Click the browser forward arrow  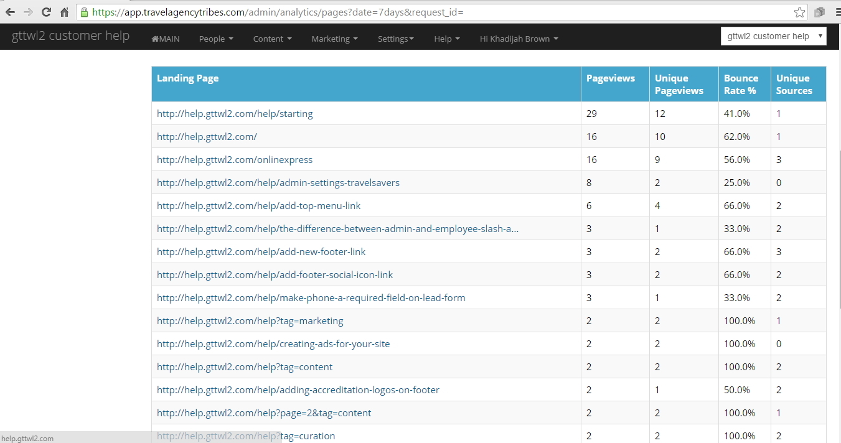pos(28,12)
